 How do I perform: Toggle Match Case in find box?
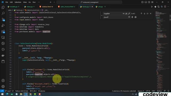click(123, 14)
